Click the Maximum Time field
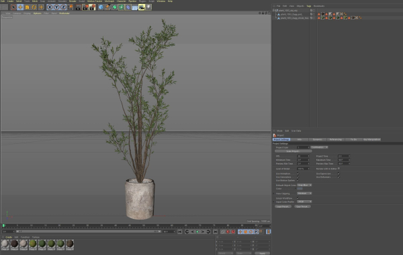The height and width of the screenshot is (255, 403). click(x=344, y=160)
